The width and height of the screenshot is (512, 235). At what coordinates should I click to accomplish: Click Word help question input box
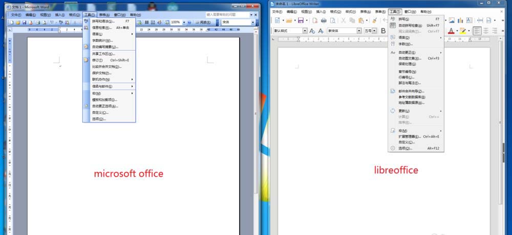pos(228,15)
